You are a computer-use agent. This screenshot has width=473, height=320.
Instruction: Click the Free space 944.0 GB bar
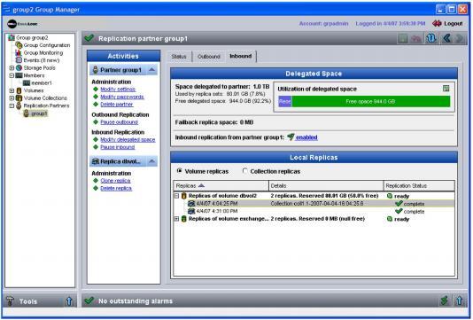[x=371, y=102]
